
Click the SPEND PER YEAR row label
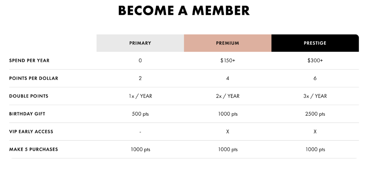29,61
